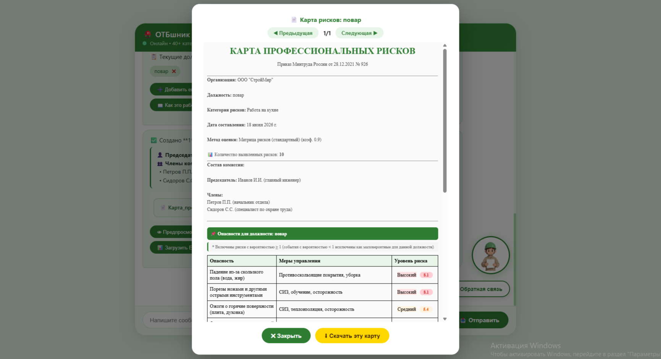Click the 'Состав комиссии:' label

[x=226, y=165]
